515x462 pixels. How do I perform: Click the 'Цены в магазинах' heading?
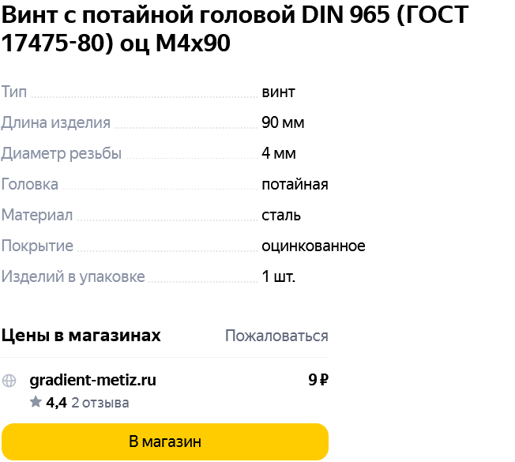point(81,336)
